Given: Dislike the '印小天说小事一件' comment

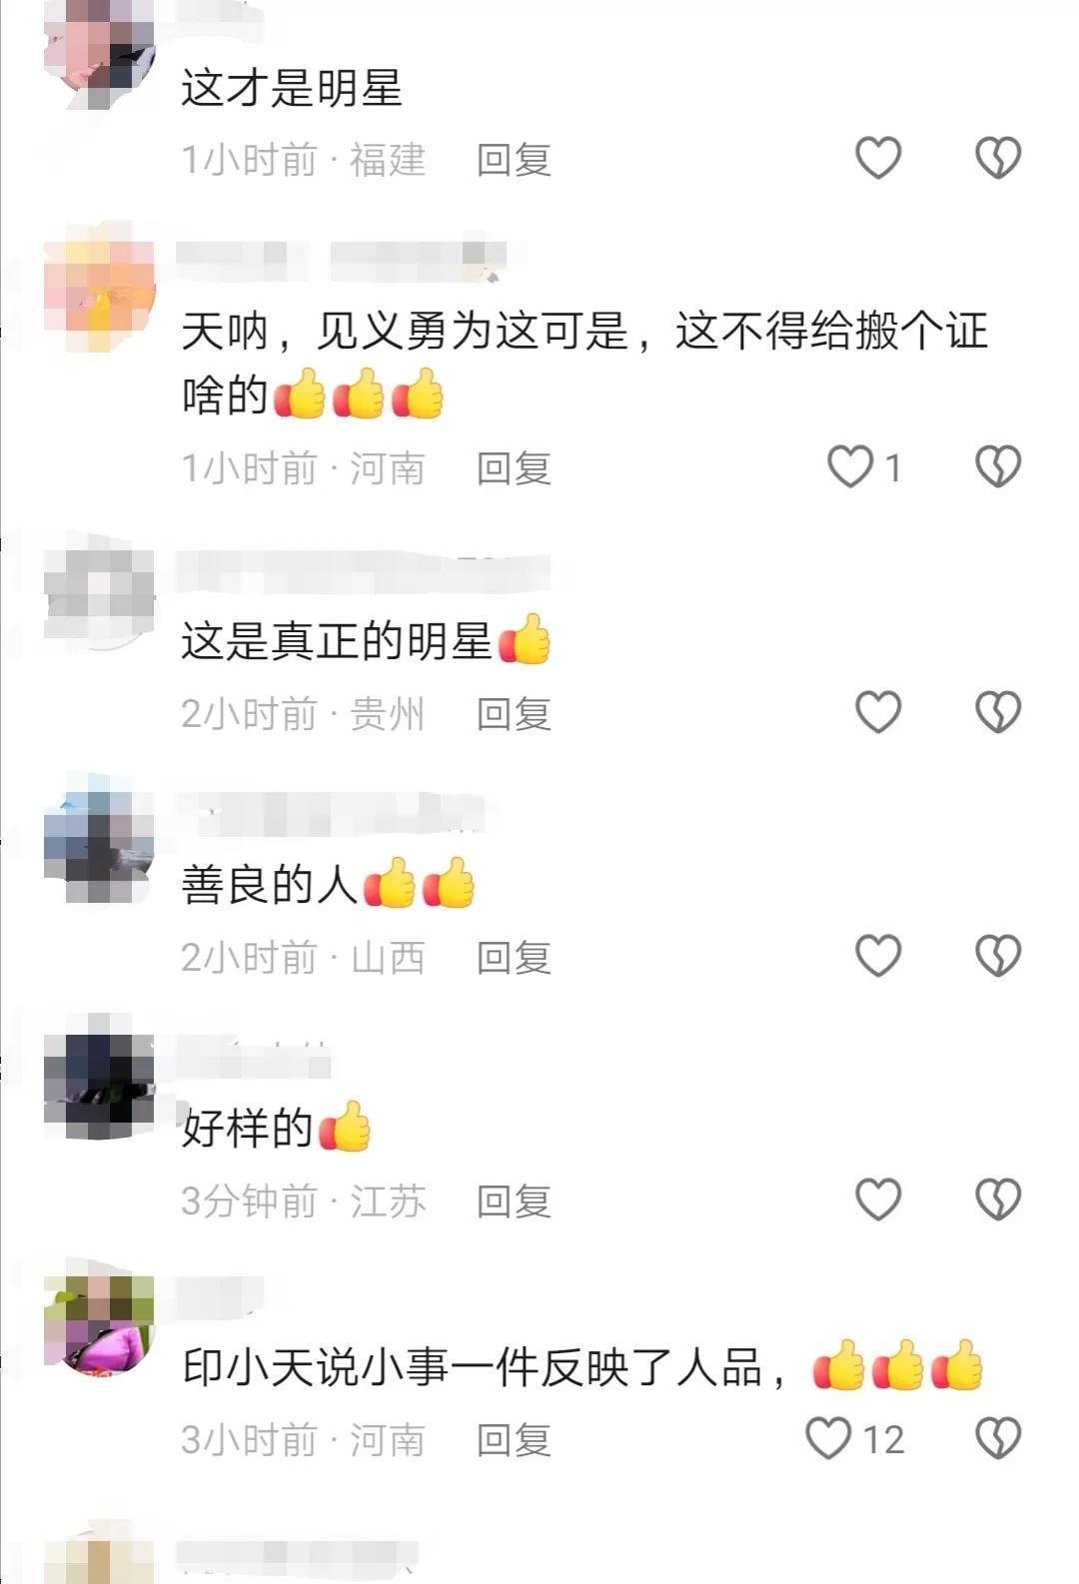Looking at the screenshot, I should click(998, 1438).
